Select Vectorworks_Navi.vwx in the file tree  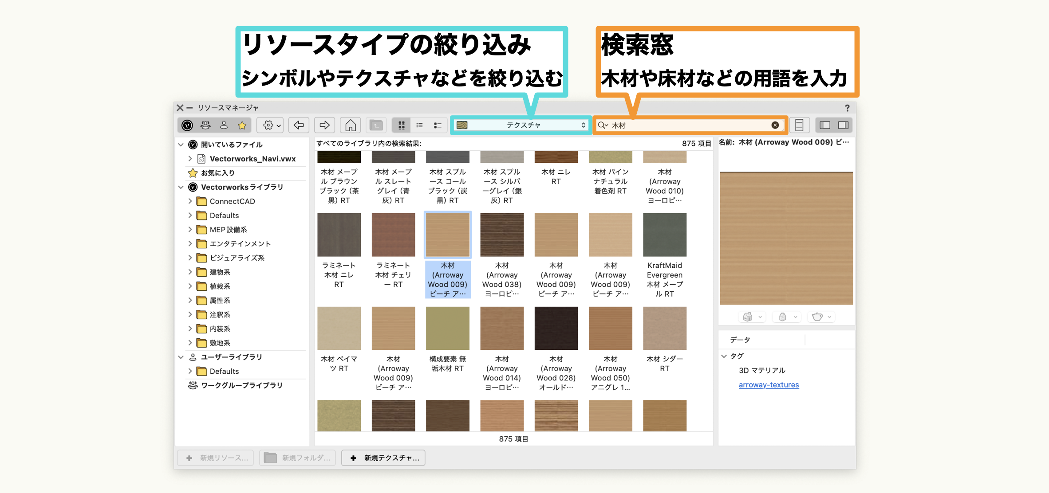252,159
